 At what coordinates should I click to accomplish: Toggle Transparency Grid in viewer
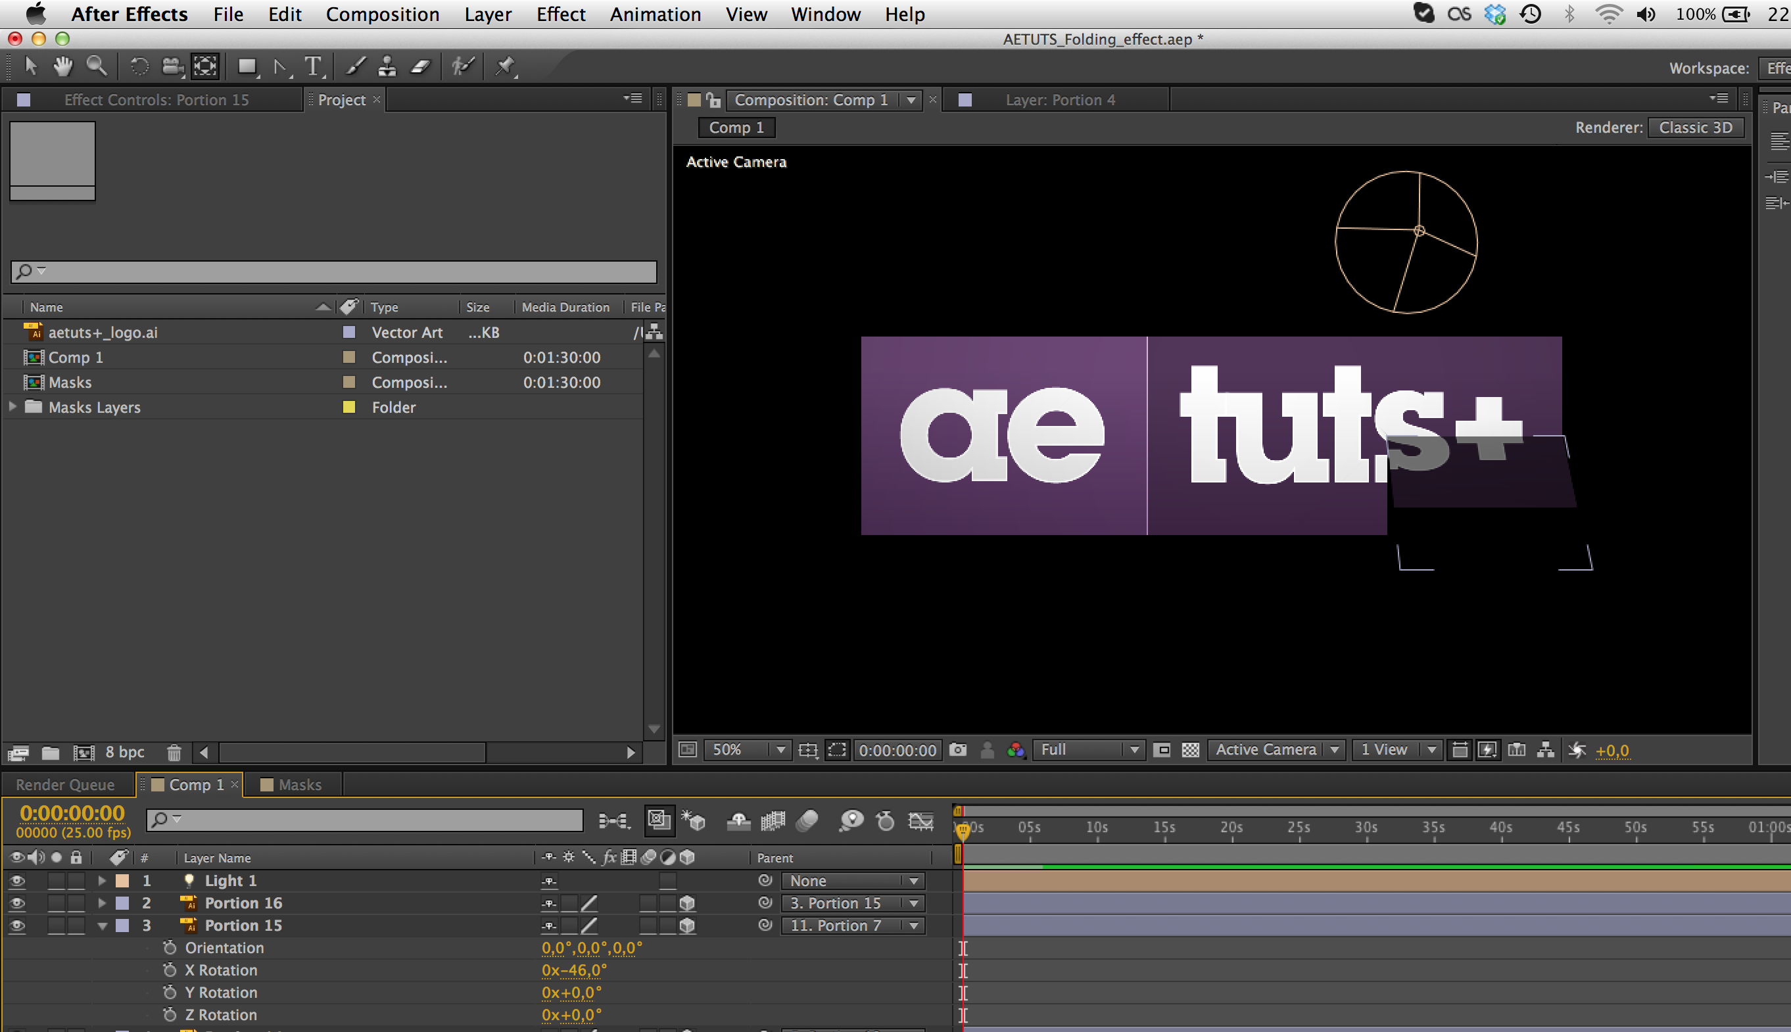point(1190,750)
